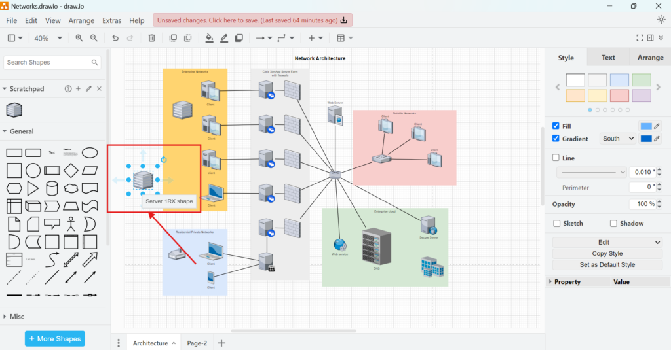Edit scratchpad with the pencil icon
Viewport: 671px width, 350px height.
click(x=88, y=88)
